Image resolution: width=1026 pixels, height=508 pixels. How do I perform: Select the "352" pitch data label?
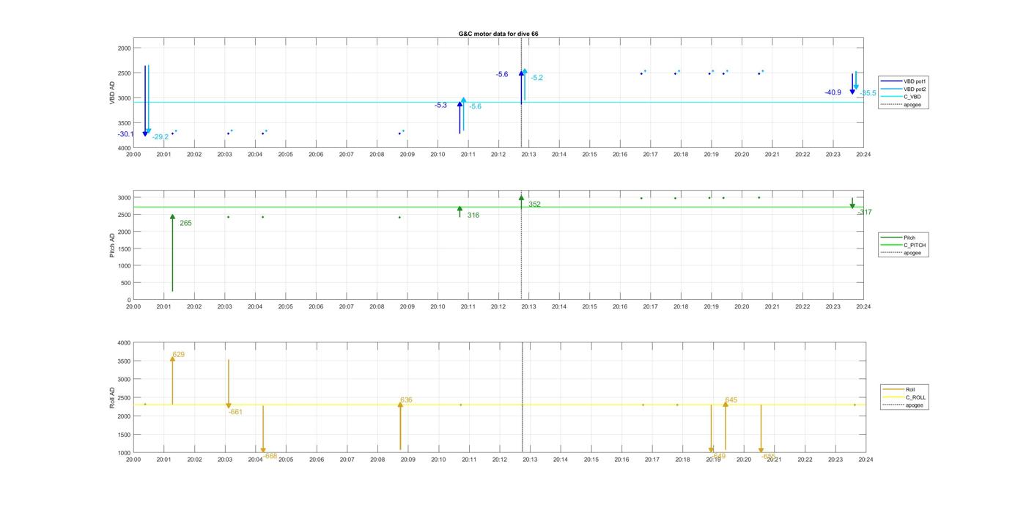point(534,205)
